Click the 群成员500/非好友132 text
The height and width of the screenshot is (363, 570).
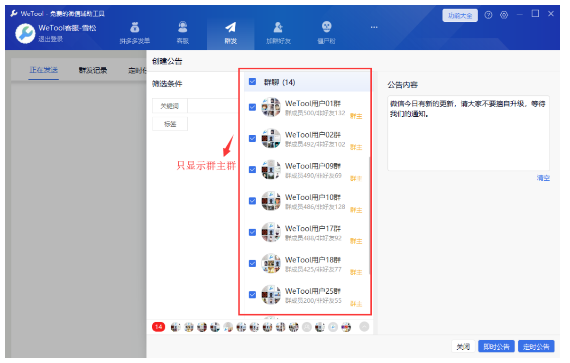click(315, 113)
